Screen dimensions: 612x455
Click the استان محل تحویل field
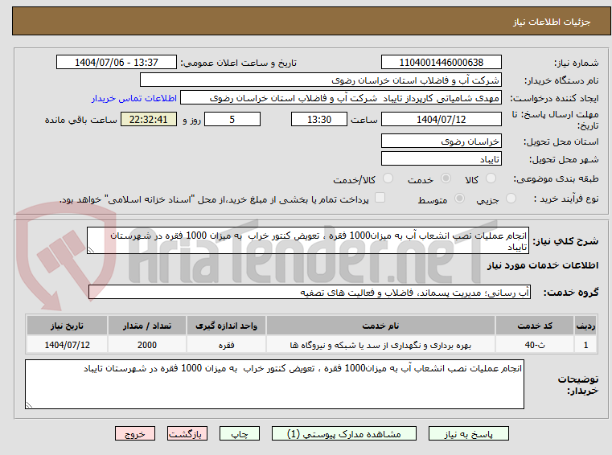click(x=441, y=141)
